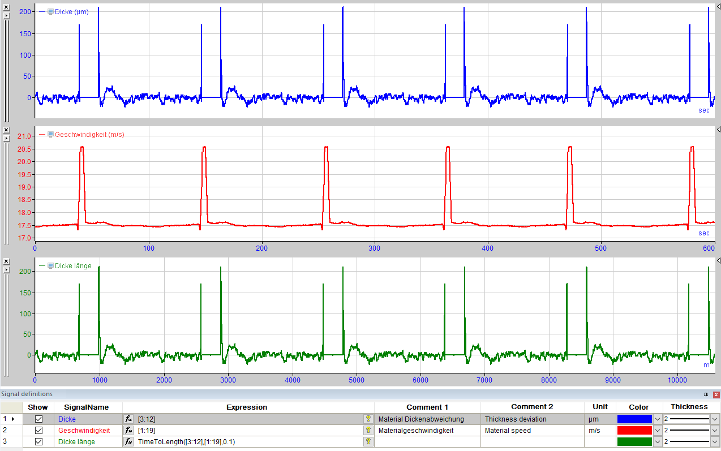Viewport: 721px width, 451px height.
Task: Uncheck Show for Dicke signal
Action: (38, 419)
